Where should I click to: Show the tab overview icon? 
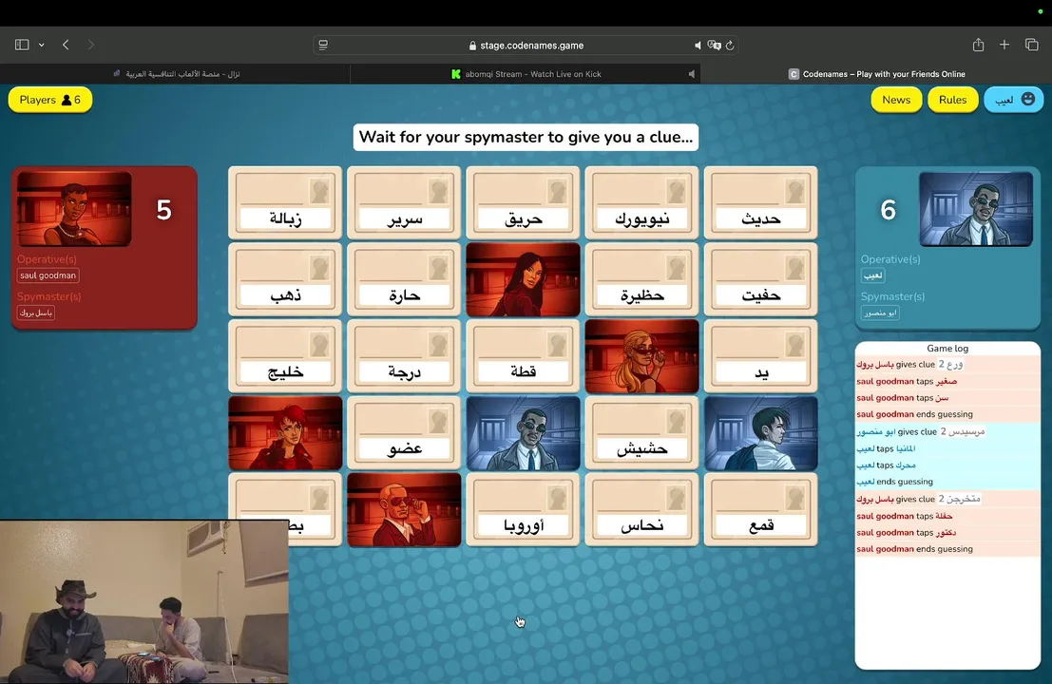coord(1032,45)
